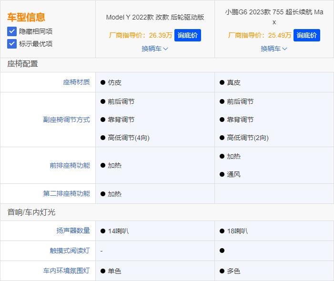334x281 pixels.
Task: Open 换辆车 dropdown under Model Y
Action: pyautogui.click(x=155, y=49)
